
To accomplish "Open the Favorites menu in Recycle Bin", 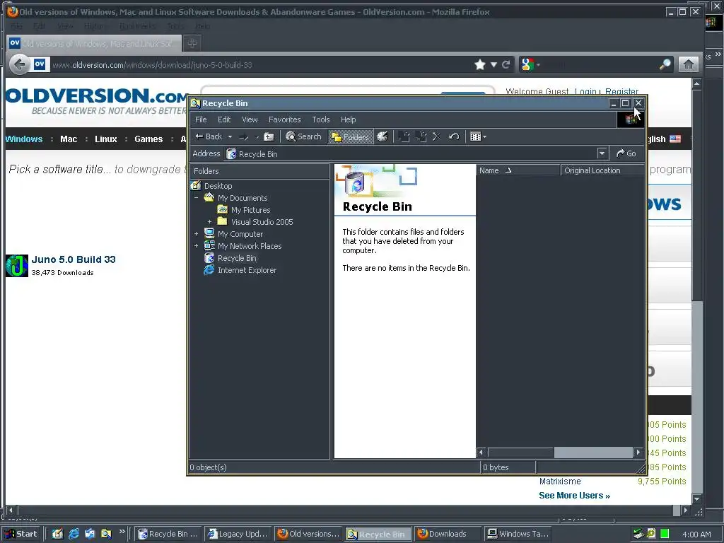I will point(284,119).
